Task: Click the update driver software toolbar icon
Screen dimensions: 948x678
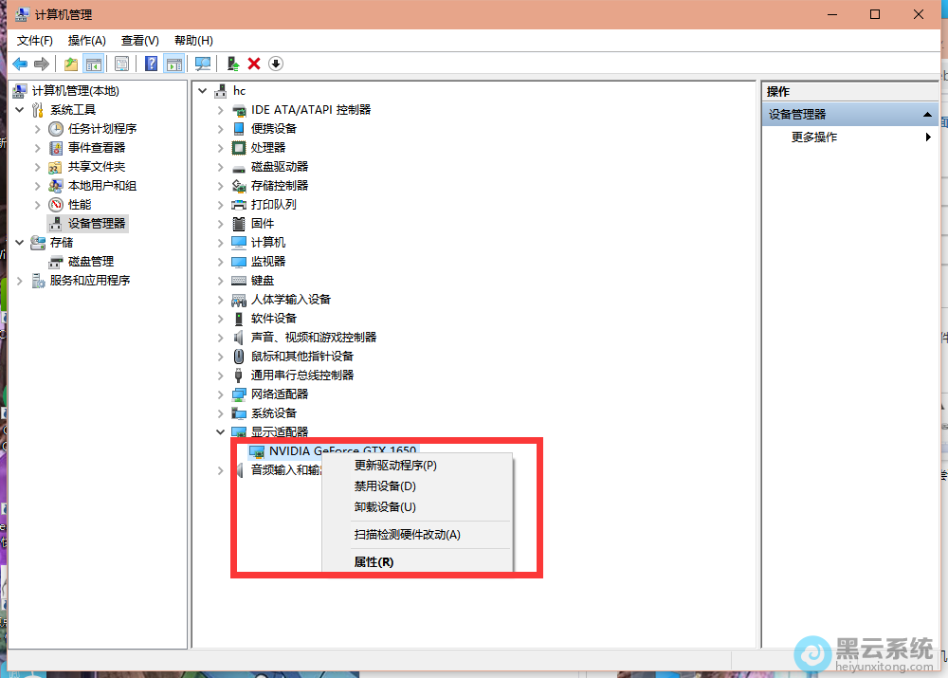Action: (232, 64)
